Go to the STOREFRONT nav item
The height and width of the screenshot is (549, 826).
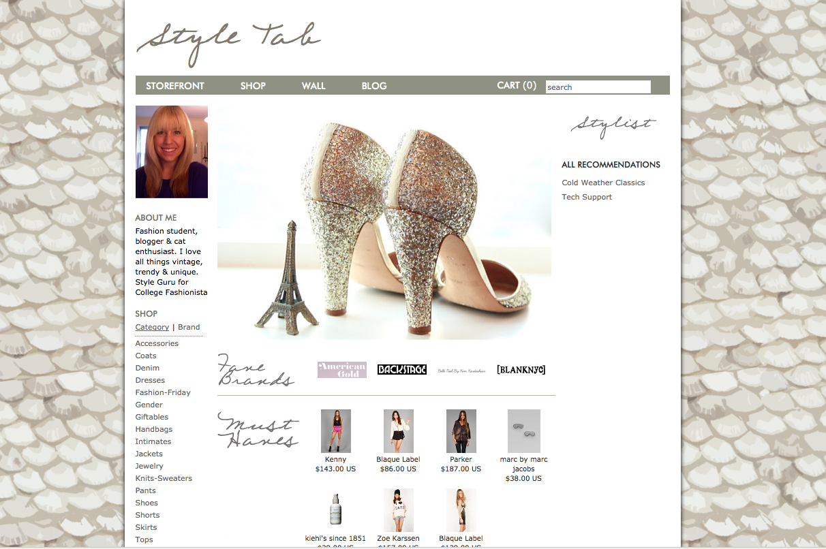(175, 86)
